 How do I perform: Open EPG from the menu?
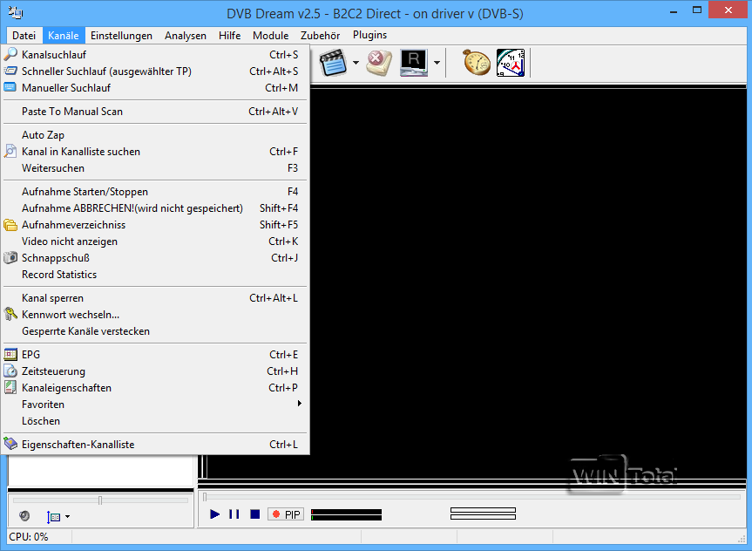(155, 355)
